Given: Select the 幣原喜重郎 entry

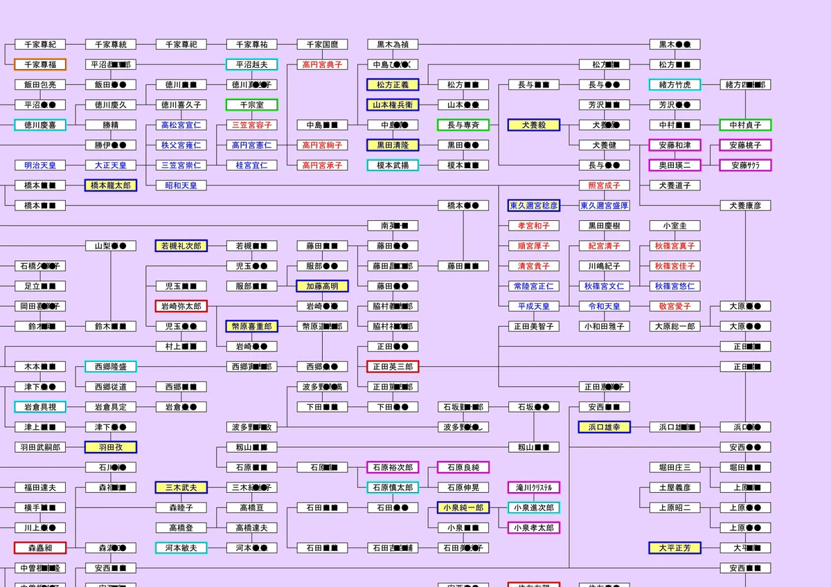Looking at the screenshot, I should (252, 326).
